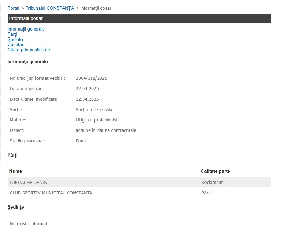Click the Portal breadcrumb link
Image resolution: width=294 pixels, height=228 pixels.
coord(13,8)
